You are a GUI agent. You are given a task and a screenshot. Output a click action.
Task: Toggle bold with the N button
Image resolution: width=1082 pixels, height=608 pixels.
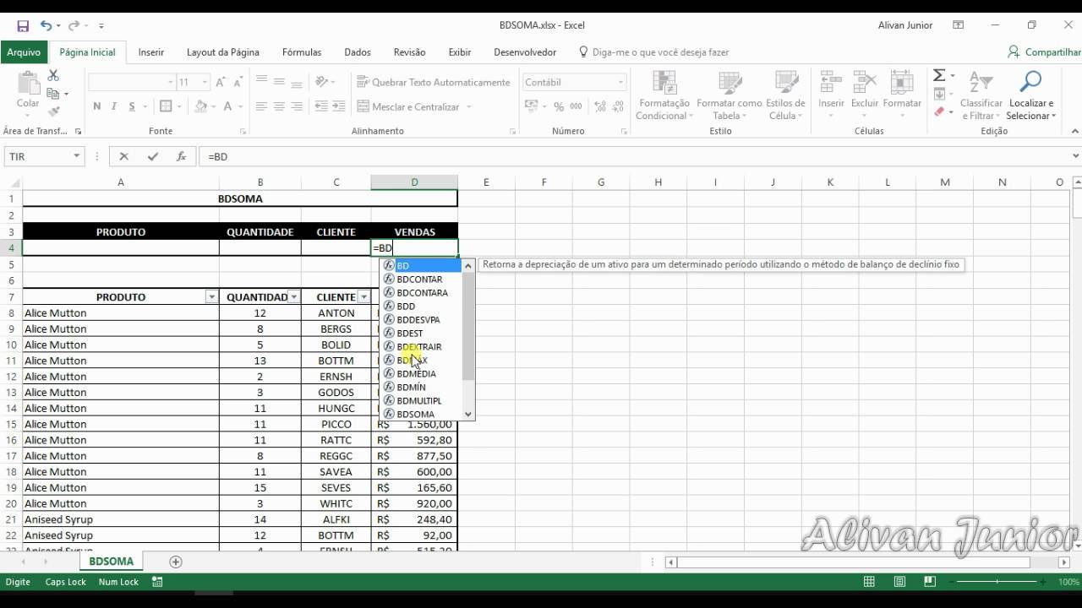coord(97,106)
